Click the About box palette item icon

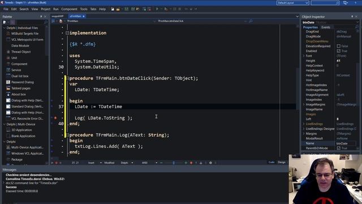(x=8, y=95)
